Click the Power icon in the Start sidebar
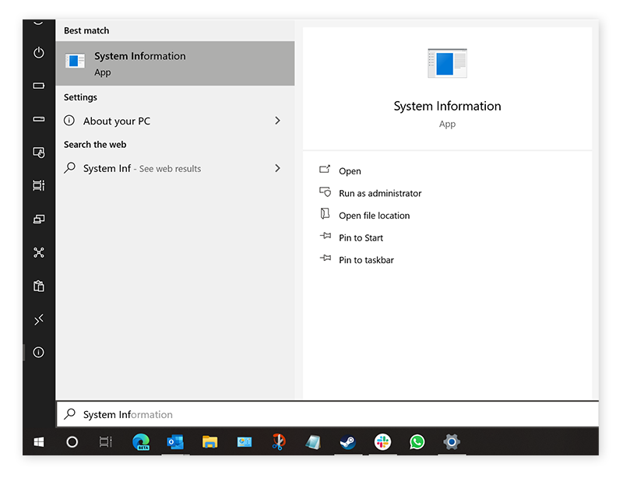The image size is (623, 478). [38, 53]
